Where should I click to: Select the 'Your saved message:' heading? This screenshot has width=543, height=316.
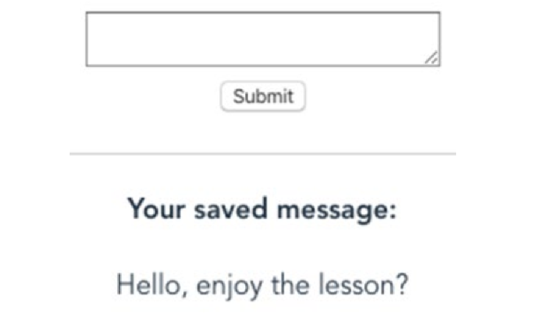(262, 210)
